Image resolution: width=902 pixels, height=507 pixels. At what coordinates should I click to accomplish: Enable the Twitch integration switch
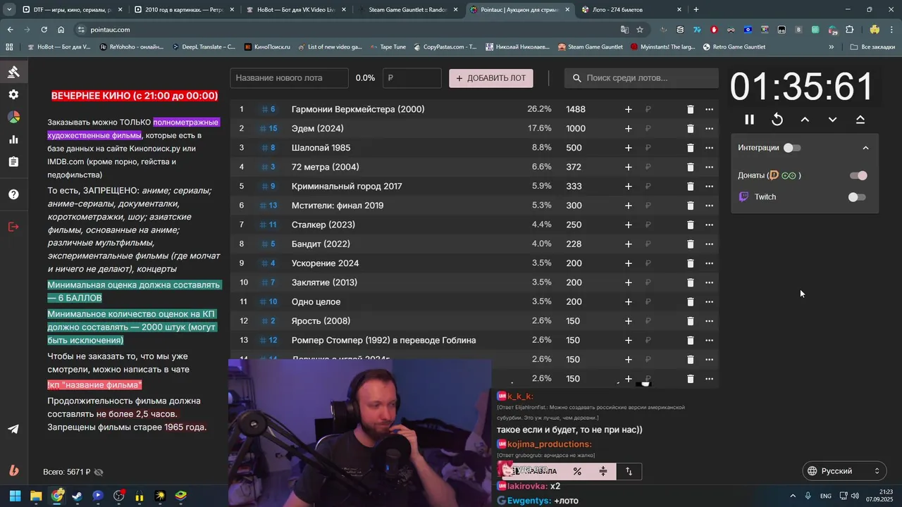(857, 197)
